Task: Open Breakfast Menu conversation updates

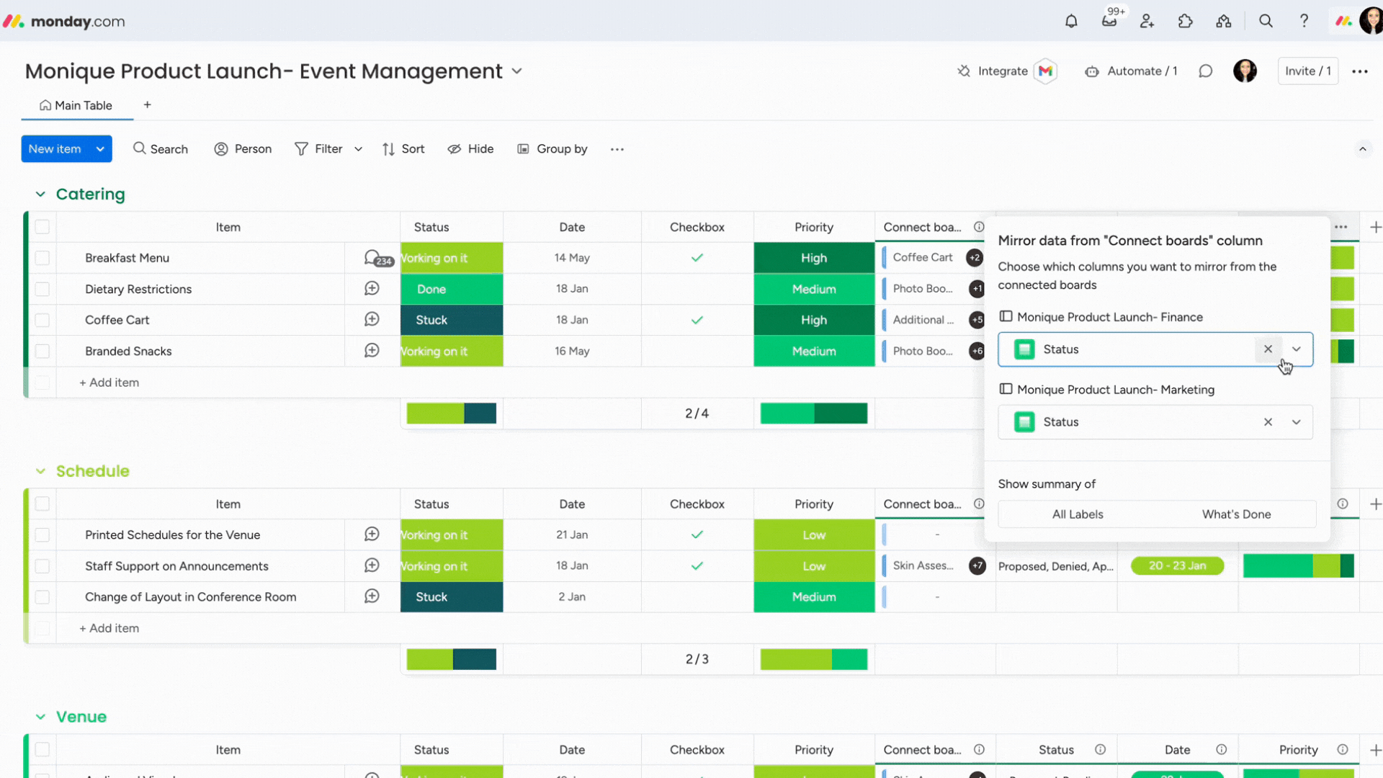Action: pos(377,258)
